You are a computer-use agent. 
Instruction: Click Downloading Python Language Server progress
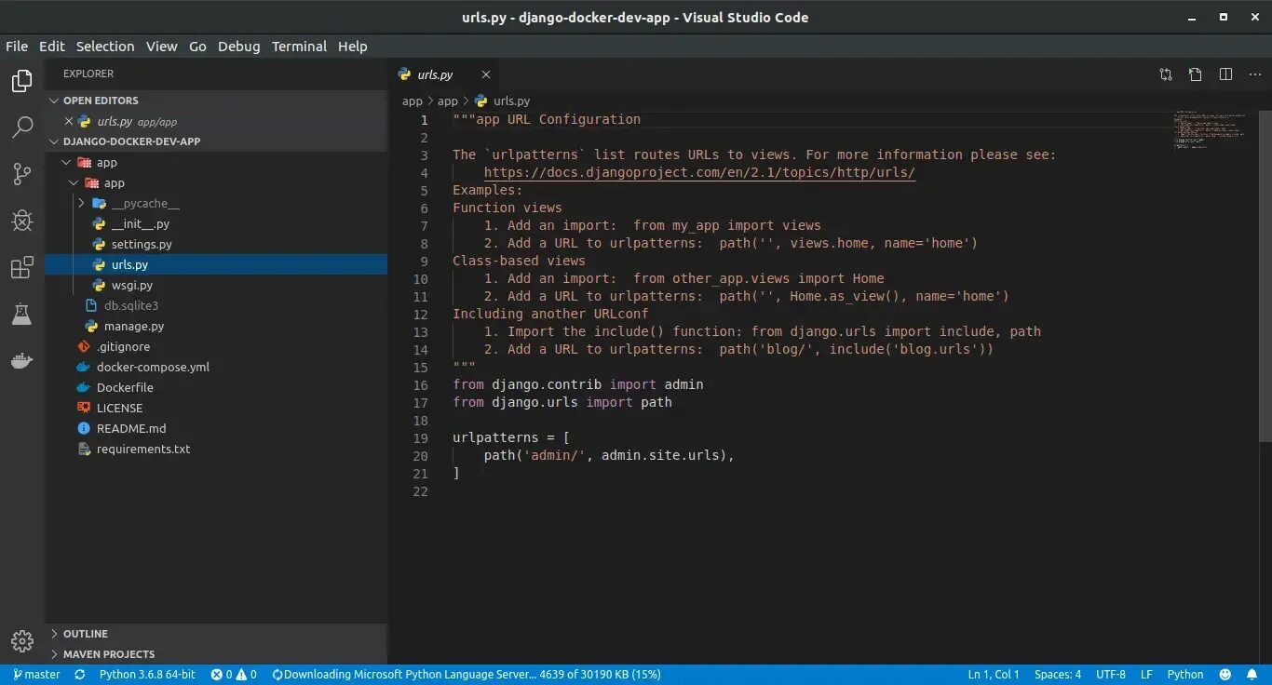coord(467,675)
